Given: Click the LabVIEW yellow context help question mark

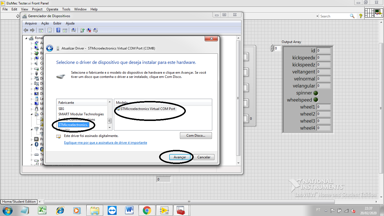Looking at the screenshot, I should (361, 16).
